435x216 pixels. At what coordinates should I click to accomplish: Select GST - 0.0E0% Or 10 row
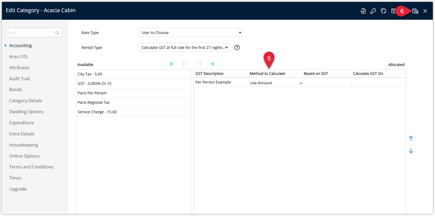(x=133, y=84)
